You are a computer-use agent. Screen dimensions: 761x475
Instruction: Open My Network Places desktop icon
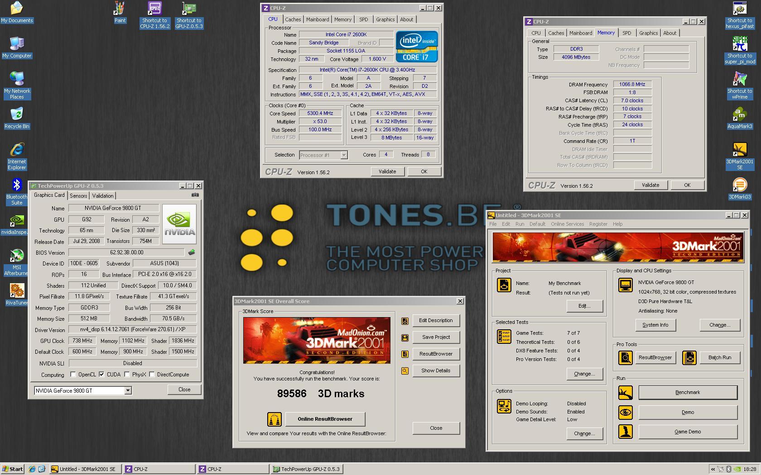pyautogui.click(x=17, y=85)
